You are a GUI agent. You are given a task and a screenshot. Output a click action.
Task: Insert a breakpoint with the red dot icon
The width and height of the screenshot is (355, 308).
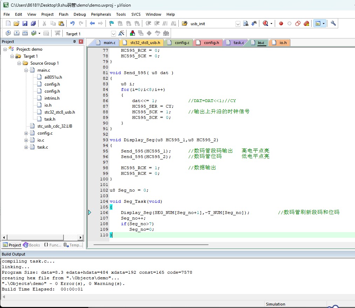(x=281, y=23)
